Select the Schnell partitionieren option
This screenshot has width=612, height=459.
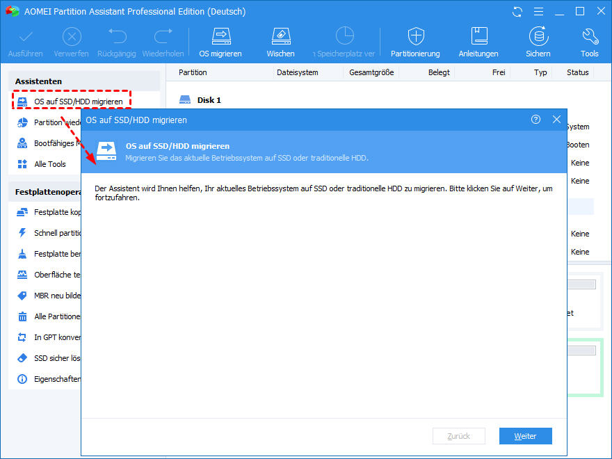[x=49, y=233]
